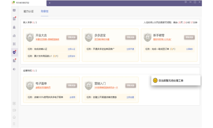
Task: Claim reward on 开业大吉 card
Action: [x=72, y=37]
